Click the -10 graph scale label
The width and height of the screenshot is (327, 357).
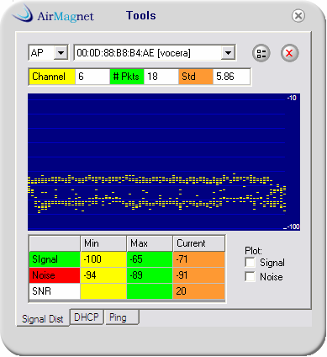pos(292,98)
